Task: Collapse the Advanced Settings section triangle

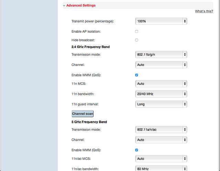Action: 64,6
